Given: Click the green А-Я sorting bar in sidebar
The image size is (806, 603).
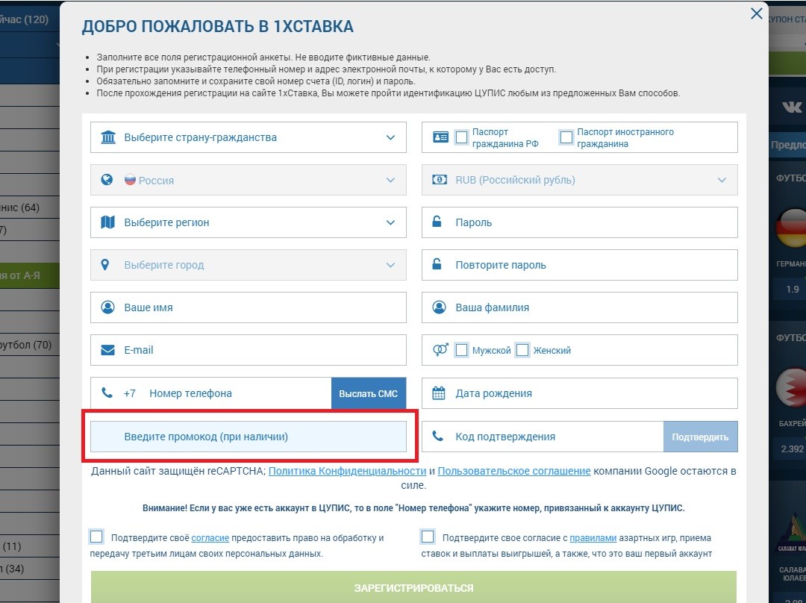Looking at the screenshot, I should tap(30, 275).
